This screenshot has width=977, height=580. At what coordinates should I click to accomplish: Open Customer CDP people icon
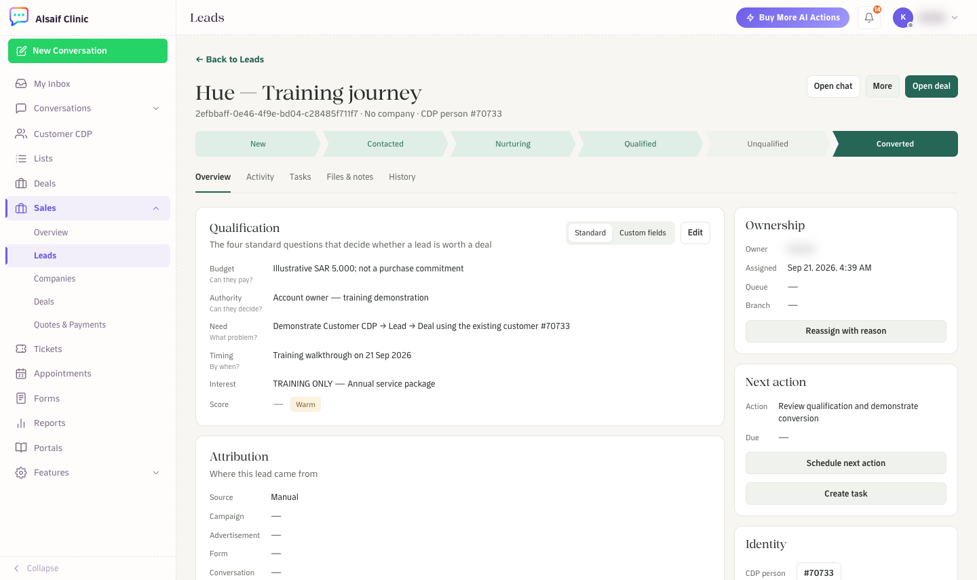coord(21,134)
